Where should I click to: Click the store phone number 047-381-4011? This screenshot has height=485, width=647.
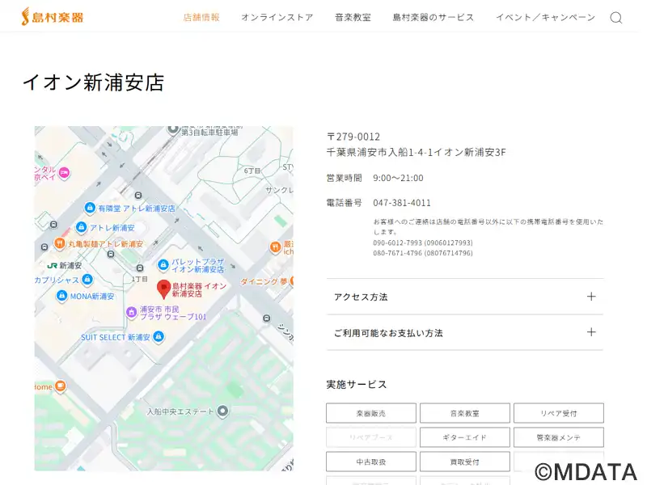coord(402,203)
